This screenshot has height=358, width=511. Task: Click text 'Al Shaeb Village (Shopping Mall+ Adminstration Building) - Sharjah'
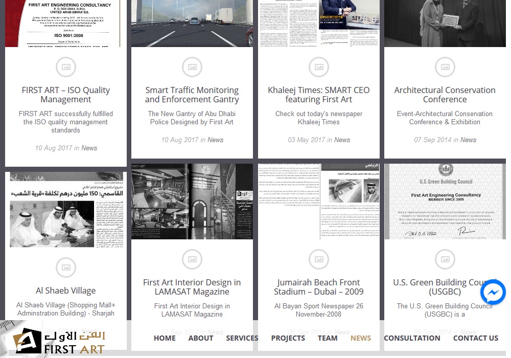click(66, 309)
